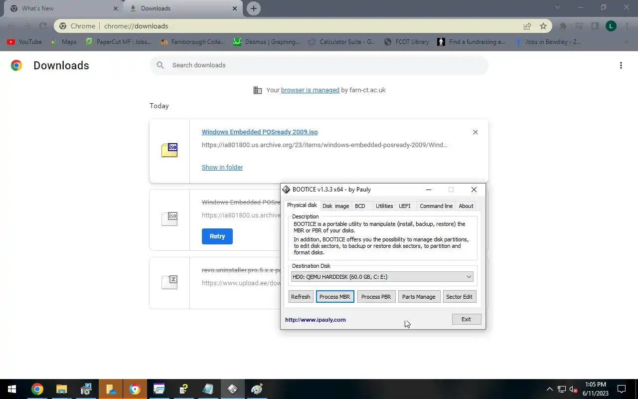Open the PaperCut MF bookmark
This screenshot has width=638, height=399.
click(x=119, y=42)
